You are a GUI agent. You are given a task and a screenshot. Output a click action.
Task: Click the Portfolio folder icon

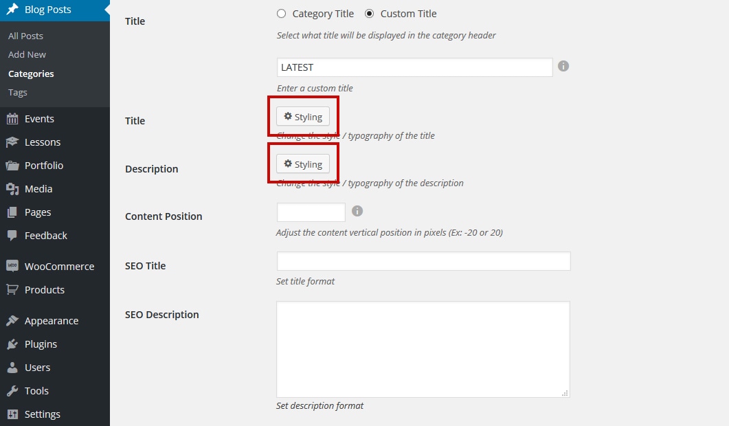coord(12,166)
